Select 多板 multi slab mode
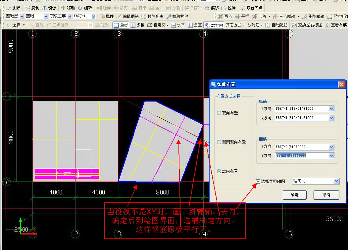This screenshot has width=348, height=250. pos(137,25)
